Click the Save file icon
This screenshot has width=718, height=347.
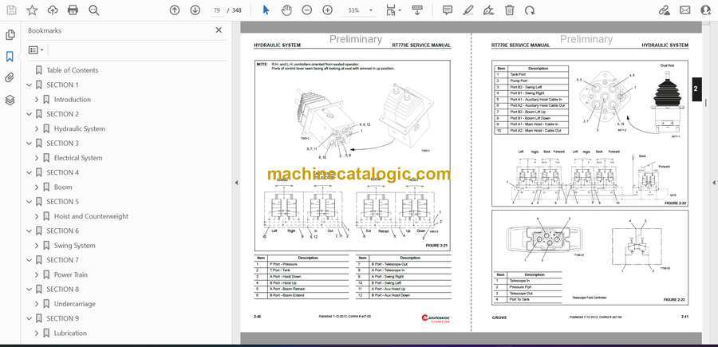click(x=11, y=10)
